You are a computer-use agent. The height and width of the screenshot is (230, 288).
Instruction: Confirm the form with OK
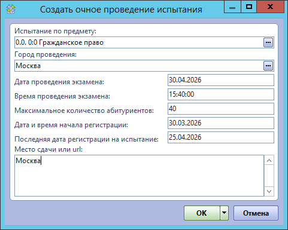[202, 213]
